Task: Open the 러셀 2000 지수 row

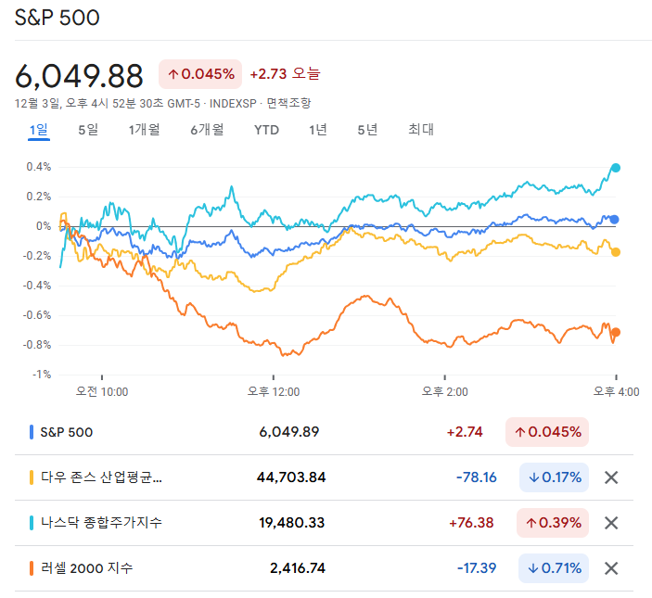Action: pos(324,568)
